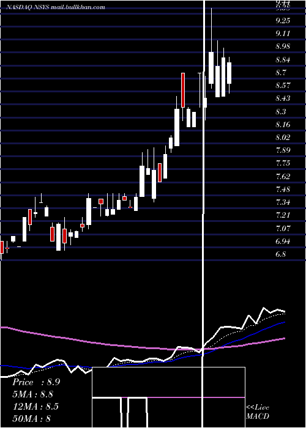Click the 7.75 price axis label

(283, 163)
